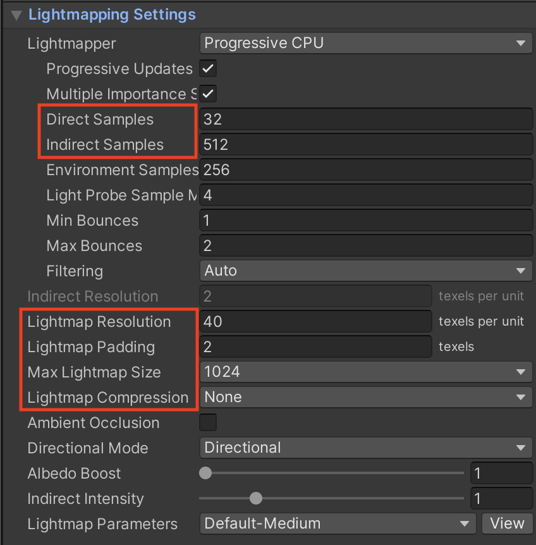Collapse the Lightmapping Settings section
This screenshot has width=536, height=545.
coord(16,15)
